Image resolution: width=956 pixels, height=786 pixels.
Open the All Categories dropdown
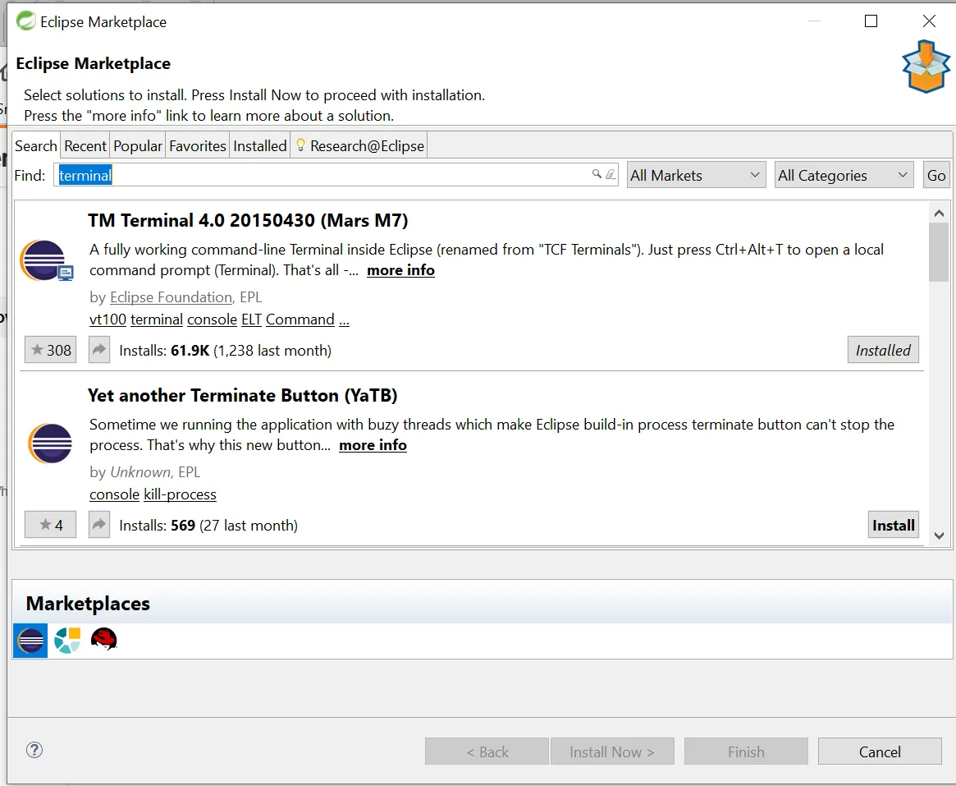tap(844, 175)
